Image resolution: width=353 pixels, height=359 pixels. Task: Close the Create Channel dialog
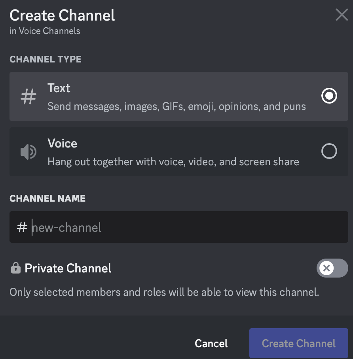[341, 15]
